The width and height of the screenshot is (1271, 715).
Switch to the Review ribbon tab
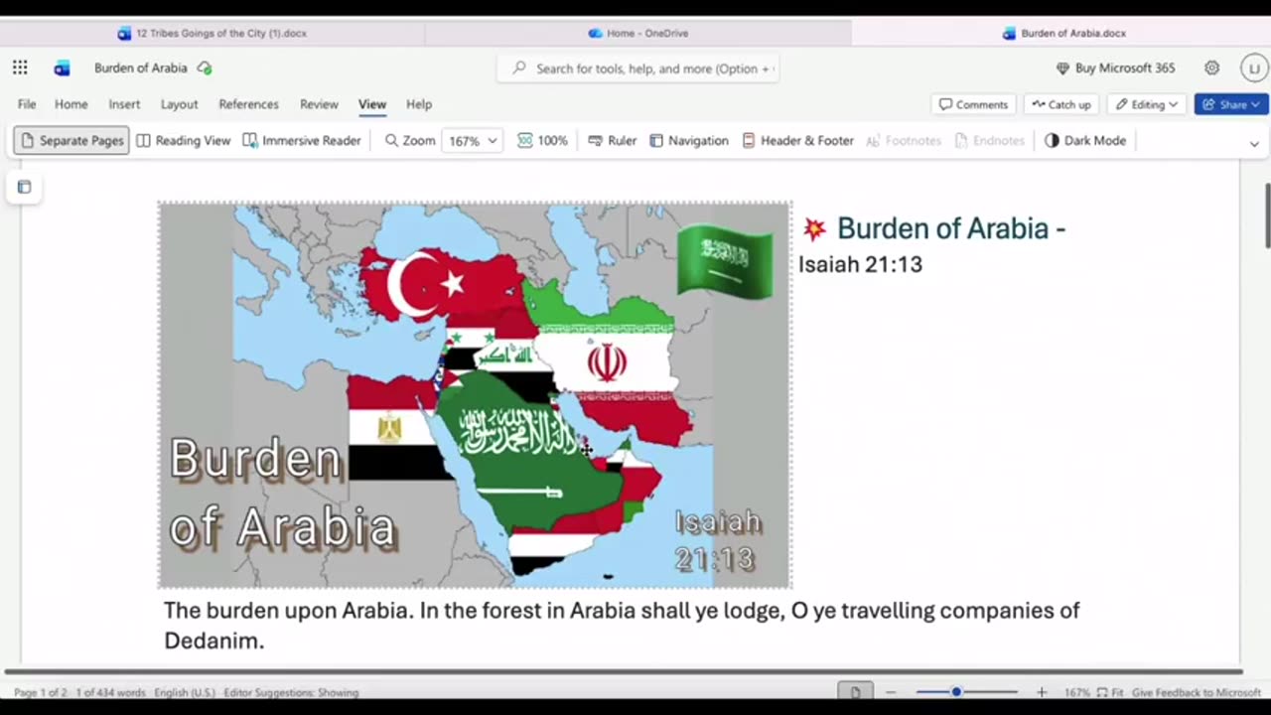(x=319, y=104)
